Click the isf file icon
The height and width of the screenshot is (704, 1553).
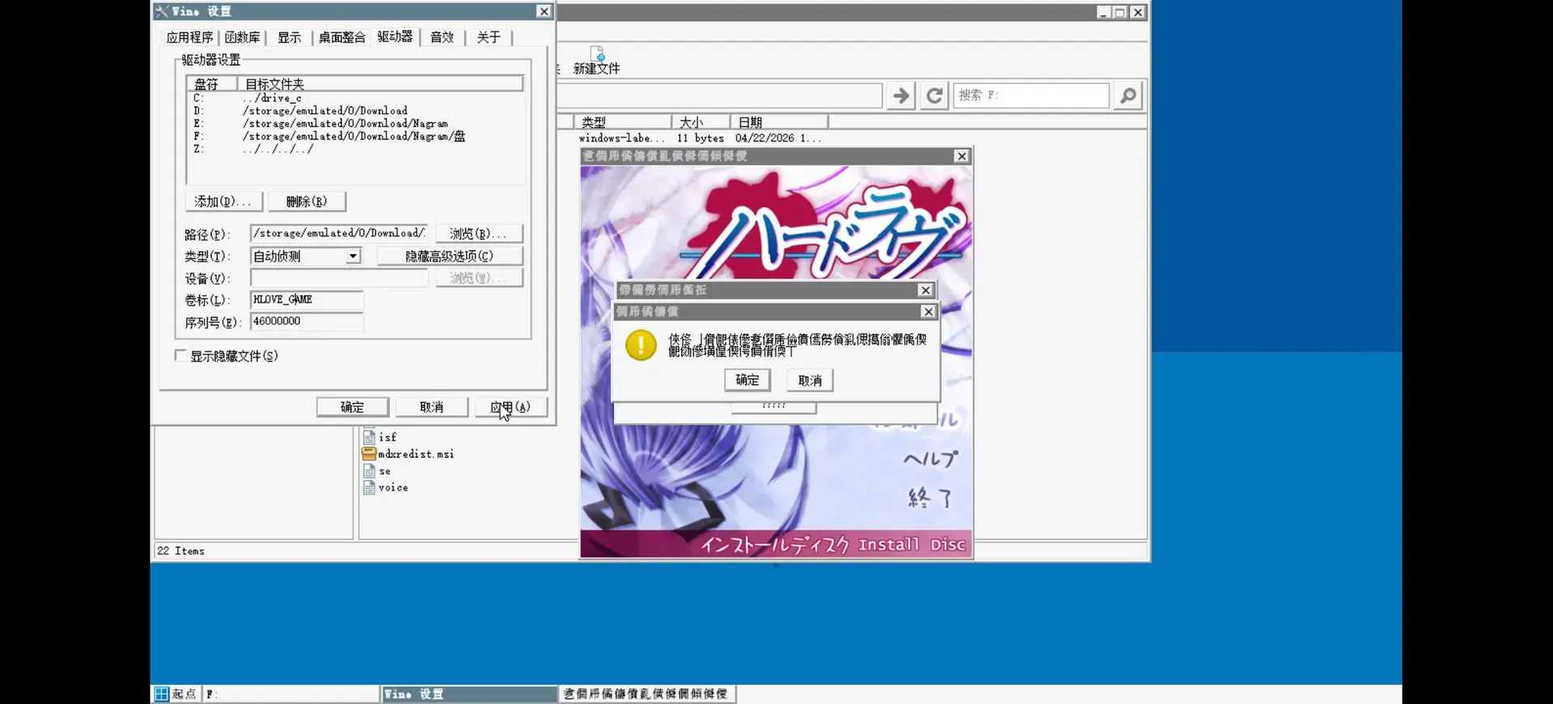point(369,436)
